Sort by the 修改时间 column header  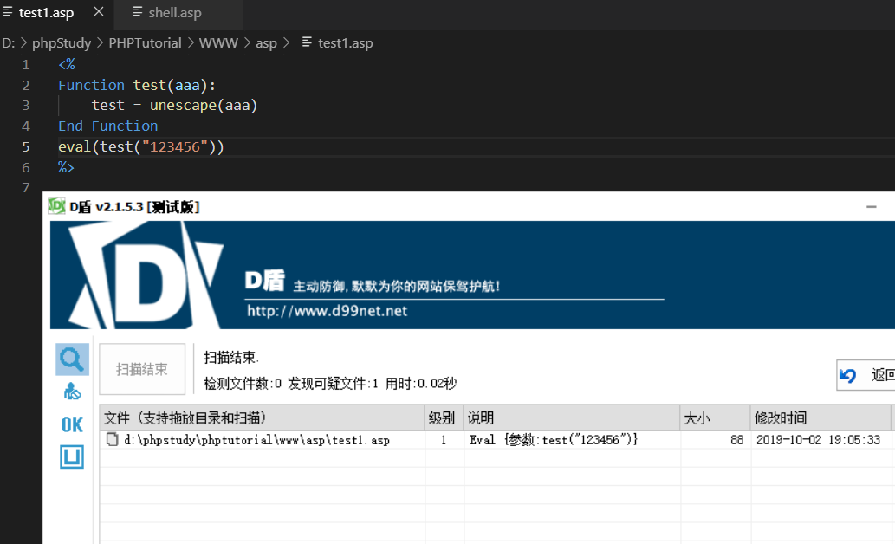point(820,418)
